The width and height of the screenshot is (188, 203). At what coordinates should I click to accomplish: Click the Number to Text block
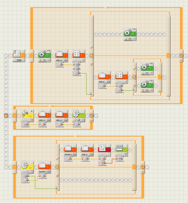coord(104,150)
